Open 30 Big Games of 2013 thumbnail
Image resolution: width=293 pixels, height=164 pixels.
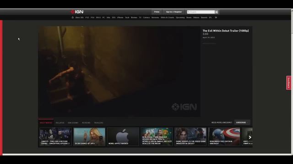pos(89,137)
